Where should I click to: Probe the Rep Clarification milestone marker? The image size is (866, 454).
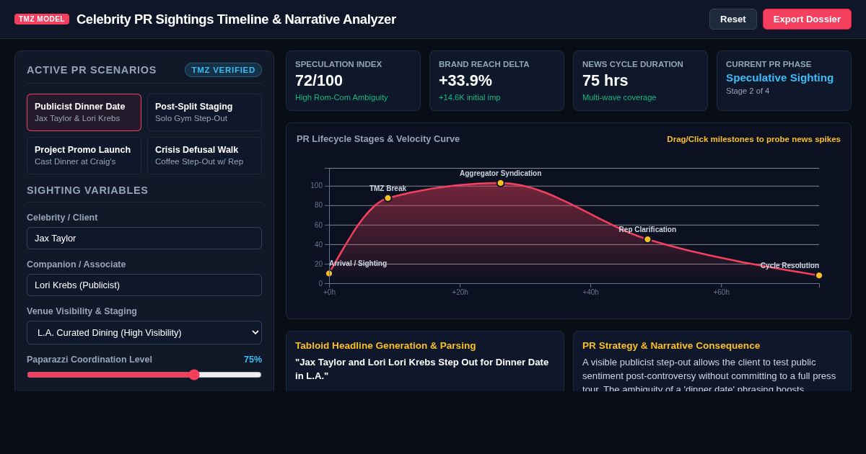[x=647, y=239]
